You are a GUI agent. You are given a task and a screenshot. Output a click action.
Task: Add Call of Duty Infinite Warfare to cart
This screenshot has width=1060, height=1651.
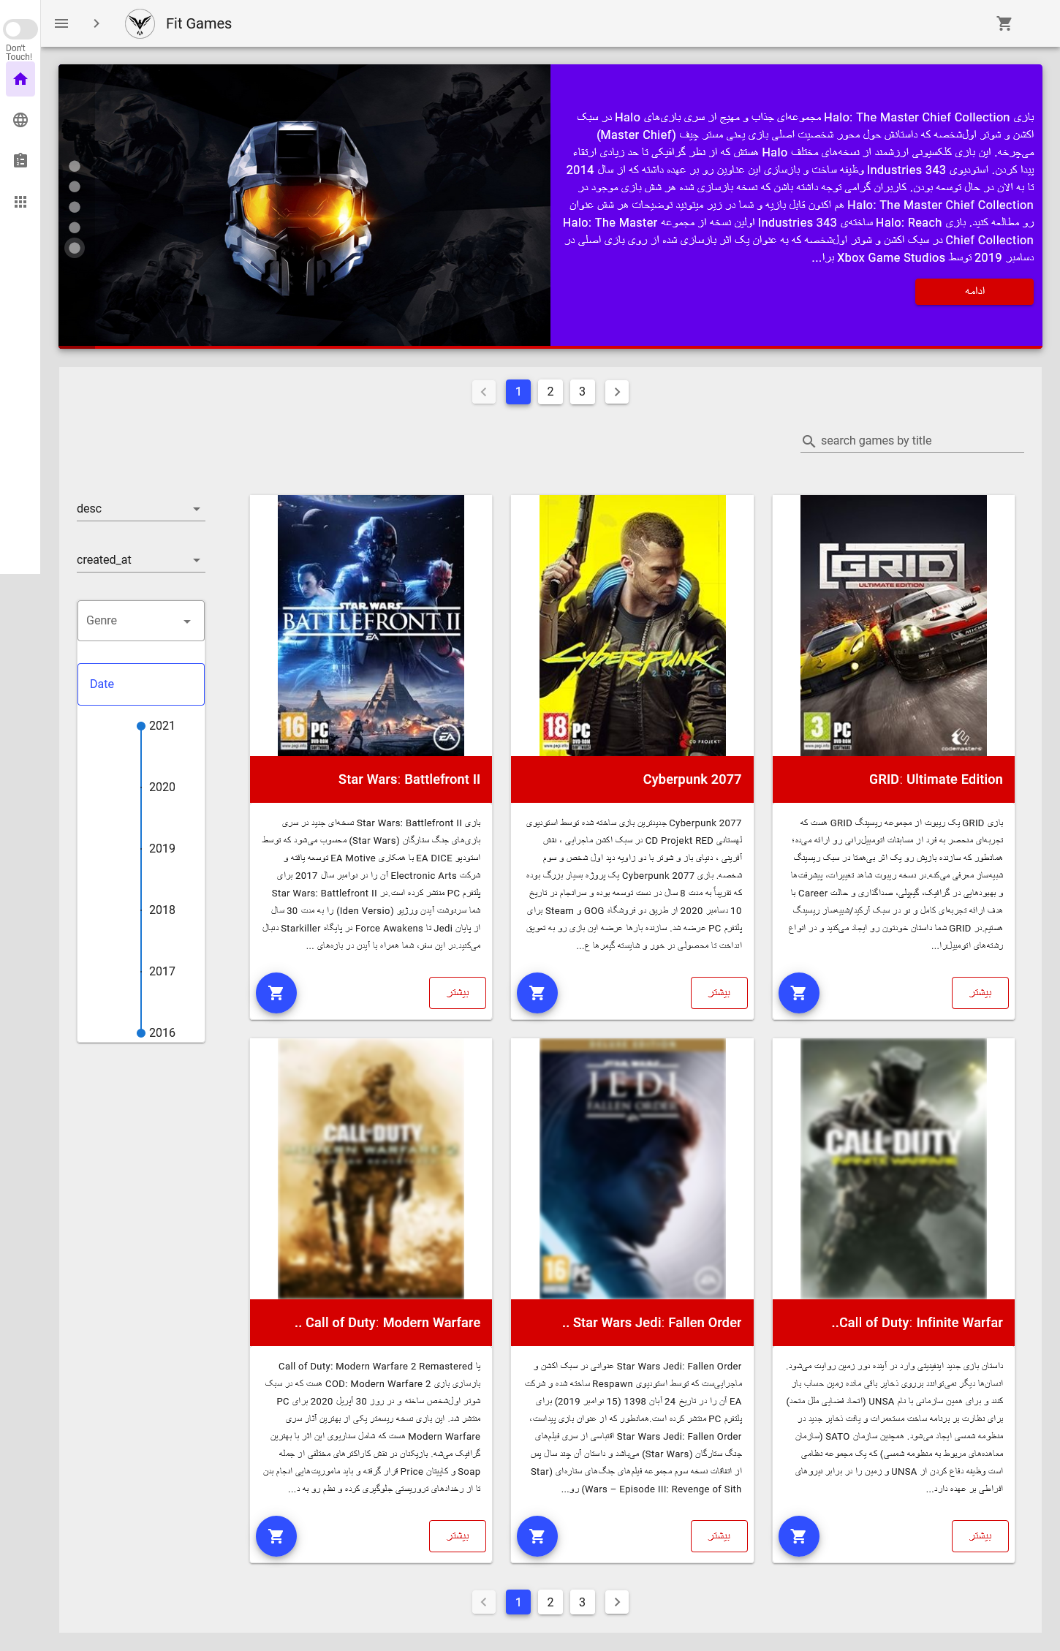(x=799, y=1536)
